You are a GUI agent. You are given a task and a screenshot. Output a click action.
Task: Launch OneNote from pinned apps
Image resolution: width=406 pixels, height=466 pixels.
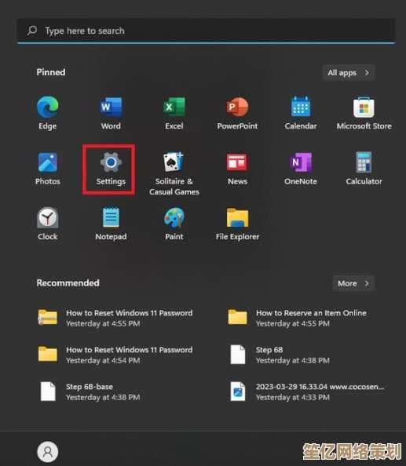coord(301,169)
